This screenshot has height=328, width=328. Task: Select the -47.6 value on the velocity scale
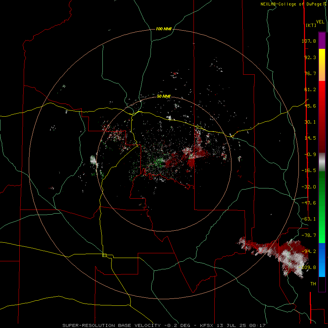click(x=309, y=203)
